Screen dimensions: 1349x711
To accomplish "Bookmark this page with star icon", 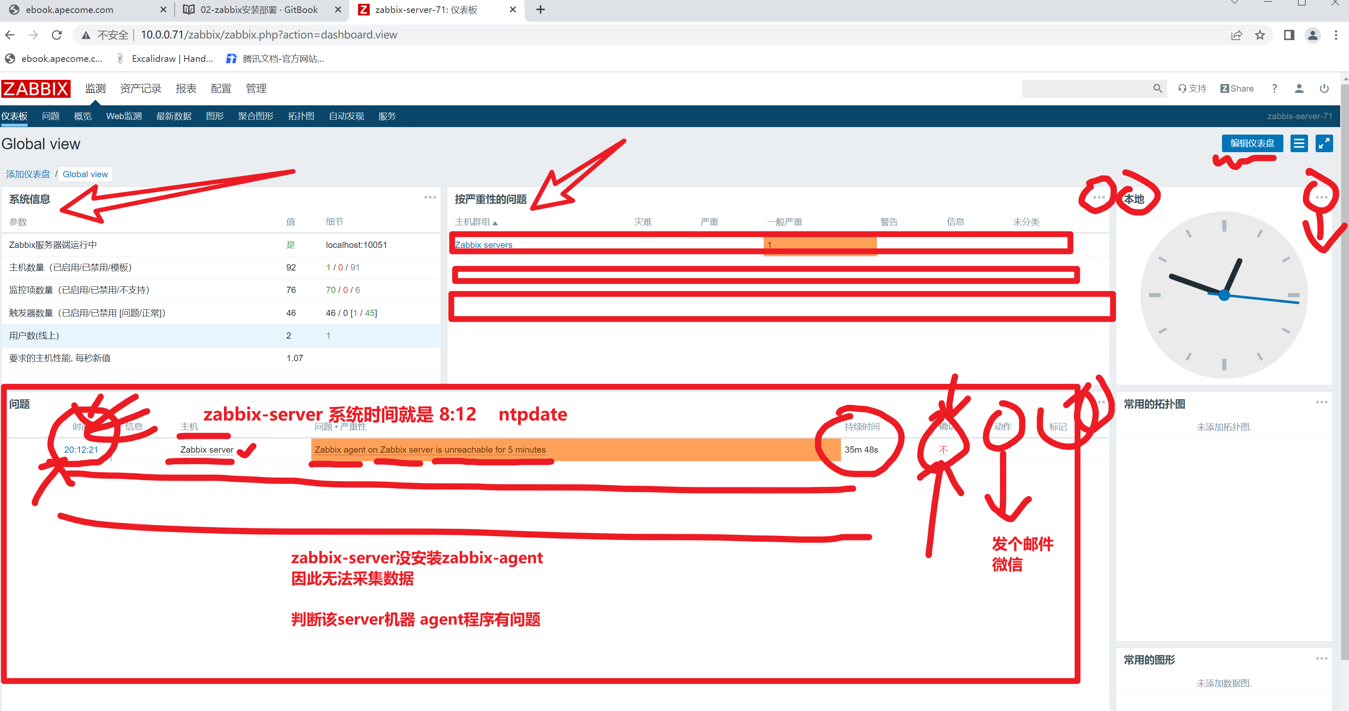I will coord(1260,35).
